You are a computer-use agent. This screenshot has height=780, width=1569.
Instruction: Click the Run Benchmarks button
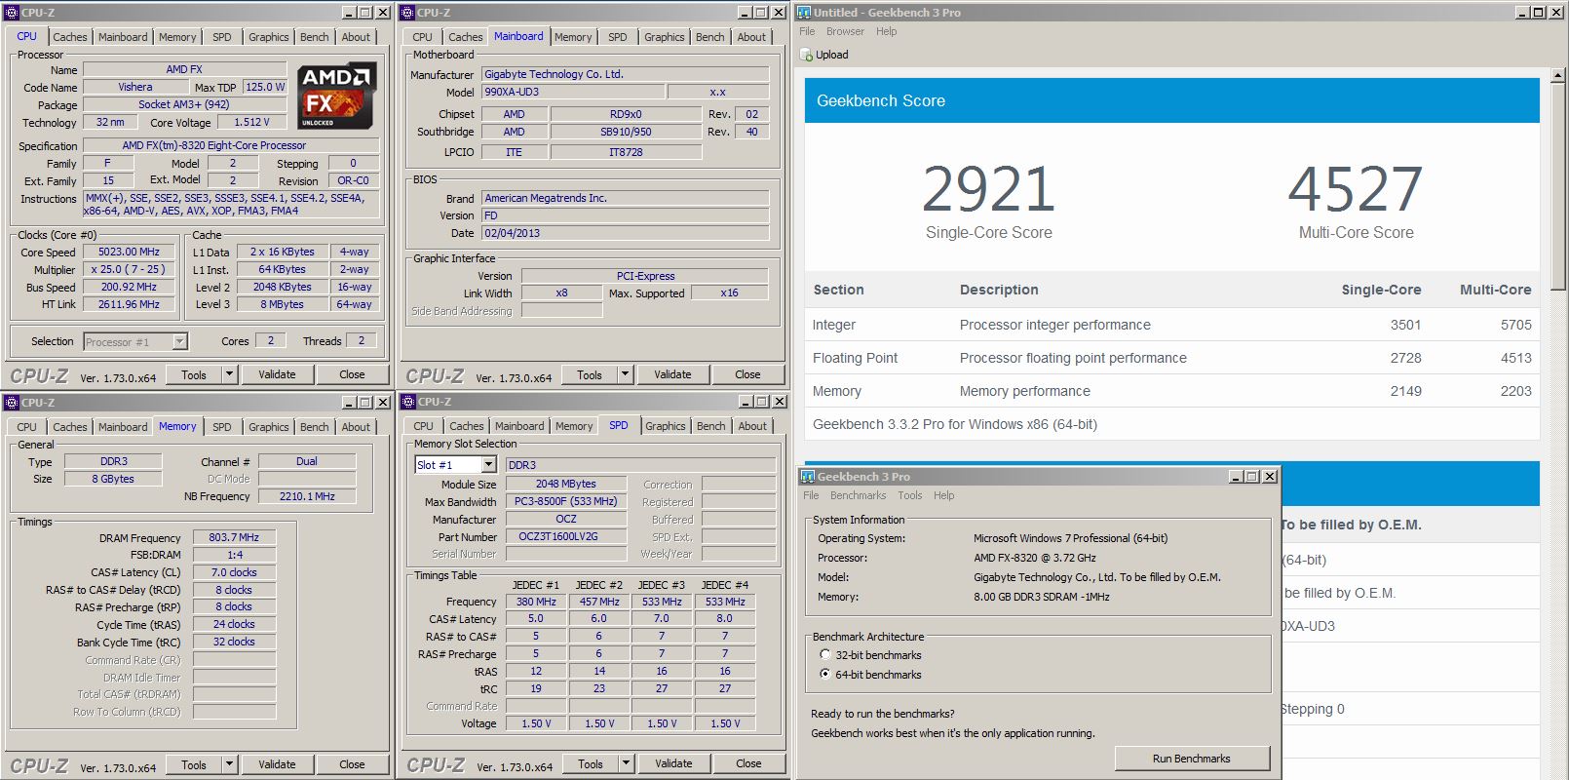1192,759
